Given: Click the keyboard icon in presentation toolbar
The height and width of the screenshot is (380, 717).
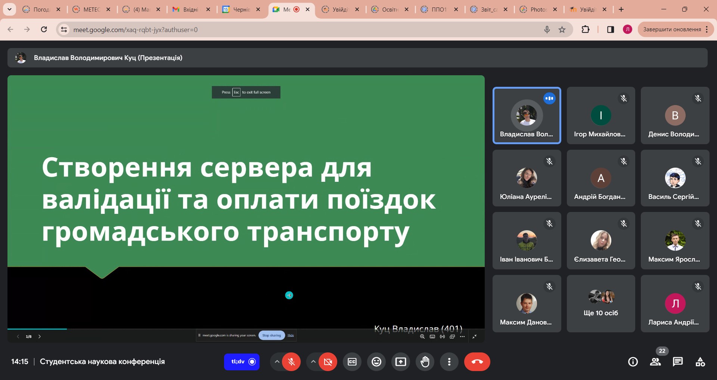Looking at the screenshot, I should coord(432,336).
